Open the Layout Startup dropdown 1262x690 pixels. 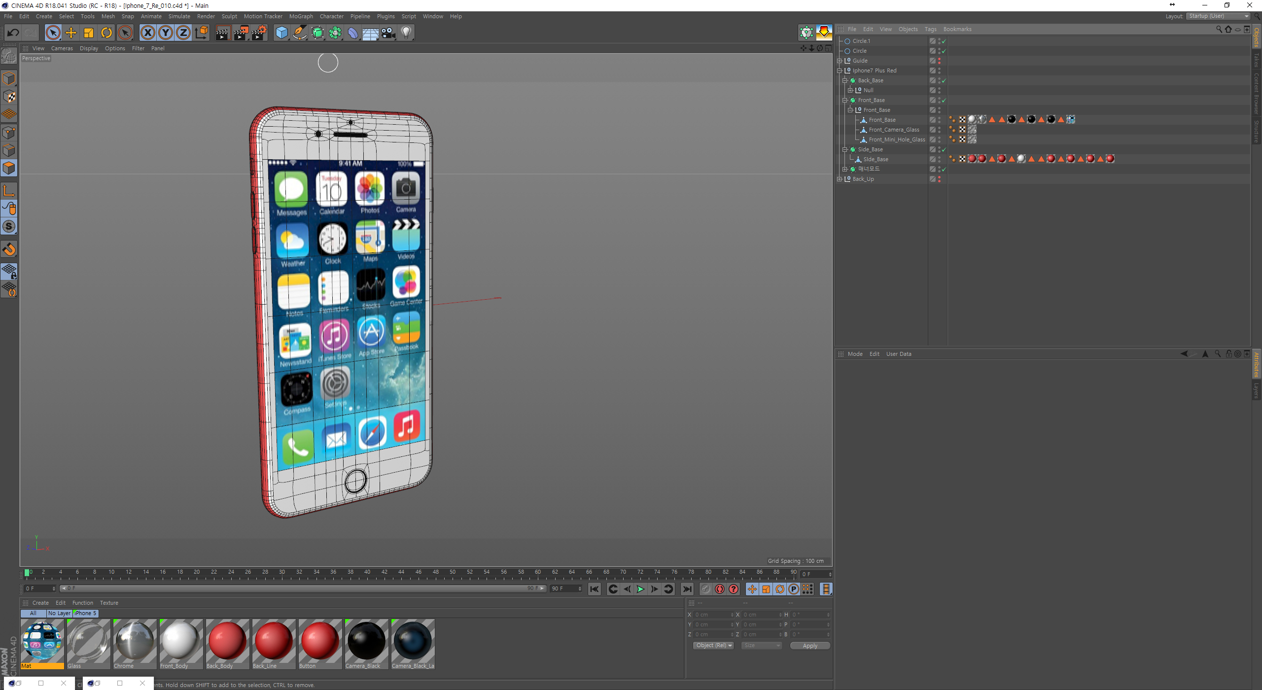[1218, 16]
